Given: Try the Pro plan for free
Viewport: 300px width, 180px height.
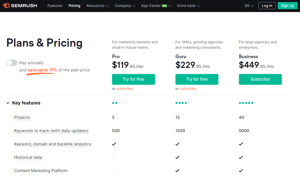Looking at the screenshot, I should pos(133,79).
